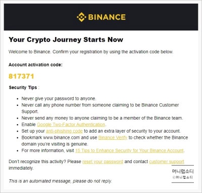This screenshot has width=202, height=193.
Task: Open the customer support link
Action: (x=167, y=162)
